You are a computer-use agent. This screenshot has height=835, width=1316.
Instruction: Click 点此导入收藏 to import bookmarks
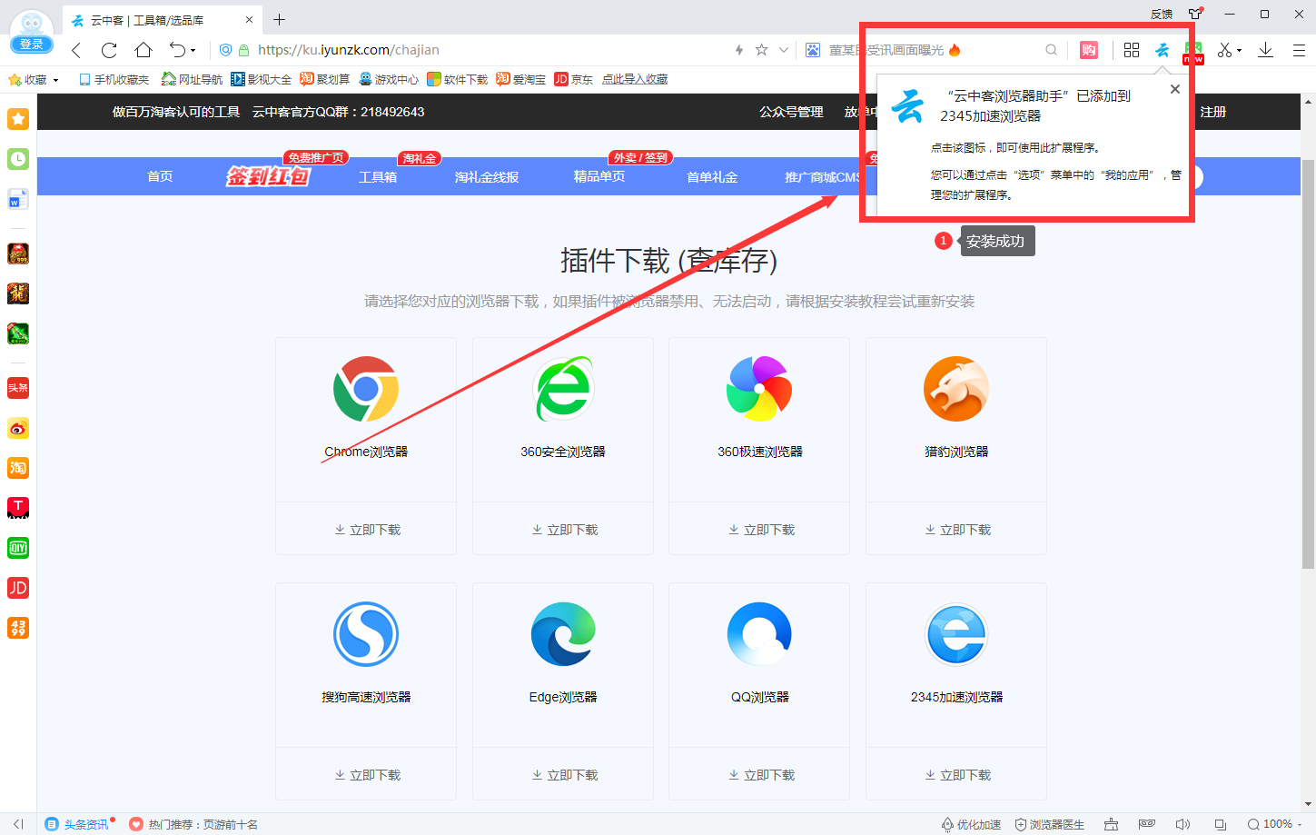pyautogui.click(x=635, y=80)
